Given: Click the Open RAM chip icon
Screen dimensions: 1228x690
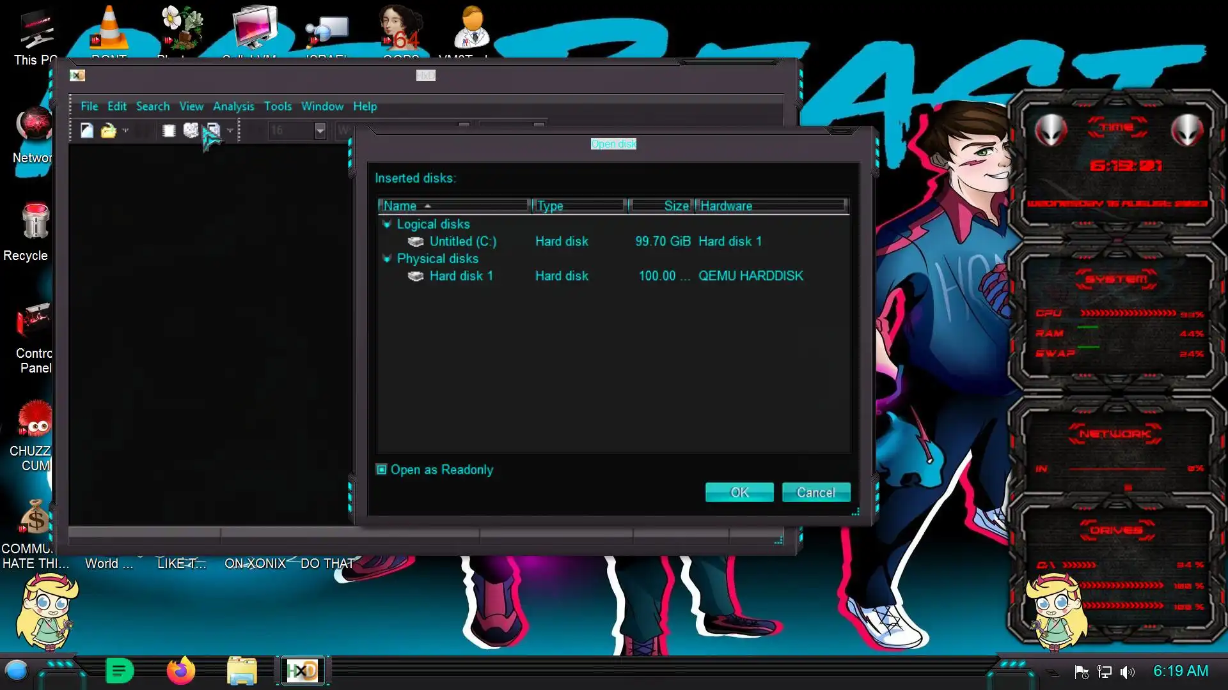Looking at the screenshot, I should pyautogui.click(x=169, y=130).
